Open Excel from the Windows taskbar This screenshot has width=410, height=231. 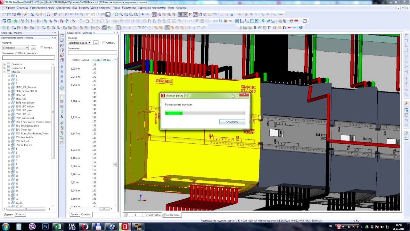click(58, 227)
